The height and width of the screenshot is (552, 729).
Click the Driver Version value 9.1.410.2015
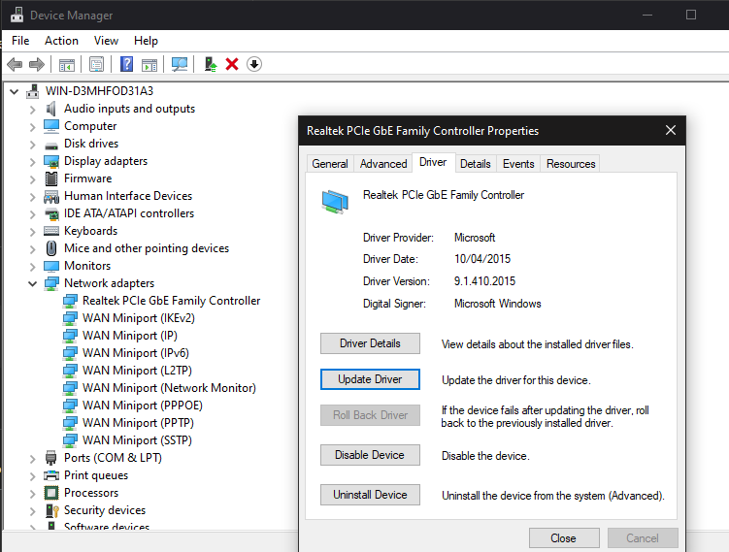(x=484, y=281)
